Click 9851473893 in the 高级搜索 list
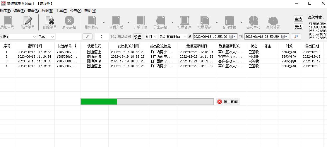Viewport: 327px width, 147px height. click(x=318, y=38)
